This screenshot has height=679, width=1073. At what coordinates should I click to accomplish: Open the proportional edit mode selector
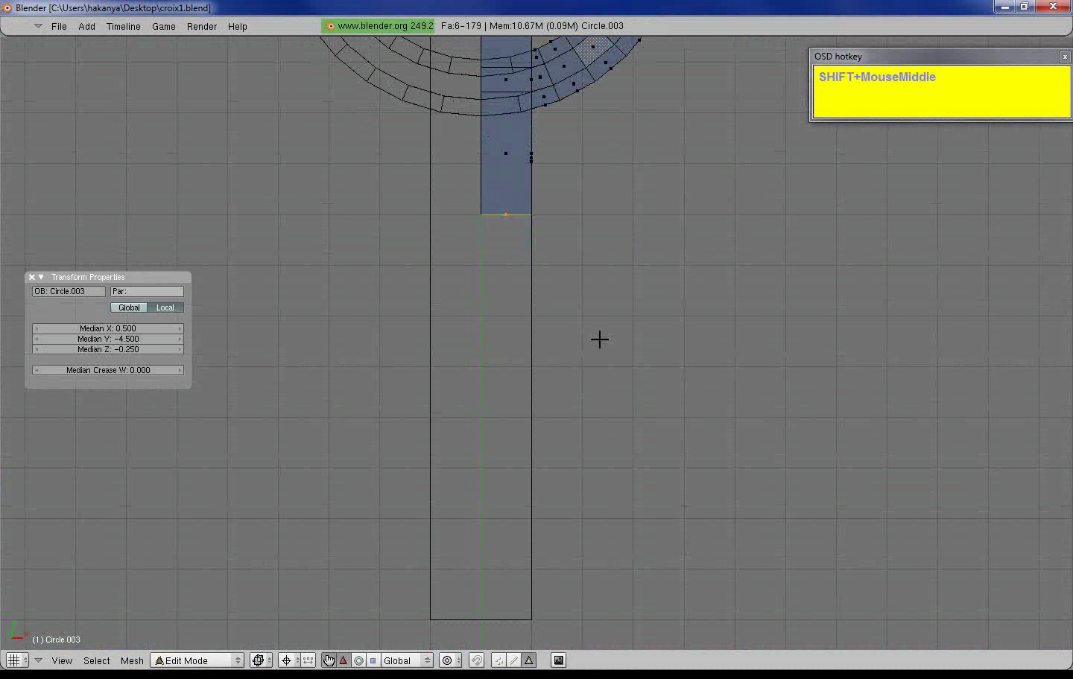click(x=451, y=660)
